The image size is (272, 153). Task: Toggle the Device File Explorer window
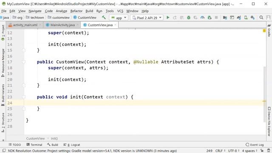[269, 122]
